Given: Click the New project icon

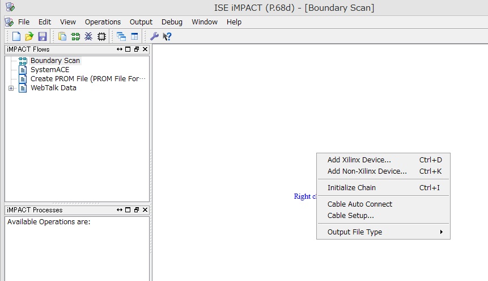Looking at the screenshot, I should click(x=16, y=36).
